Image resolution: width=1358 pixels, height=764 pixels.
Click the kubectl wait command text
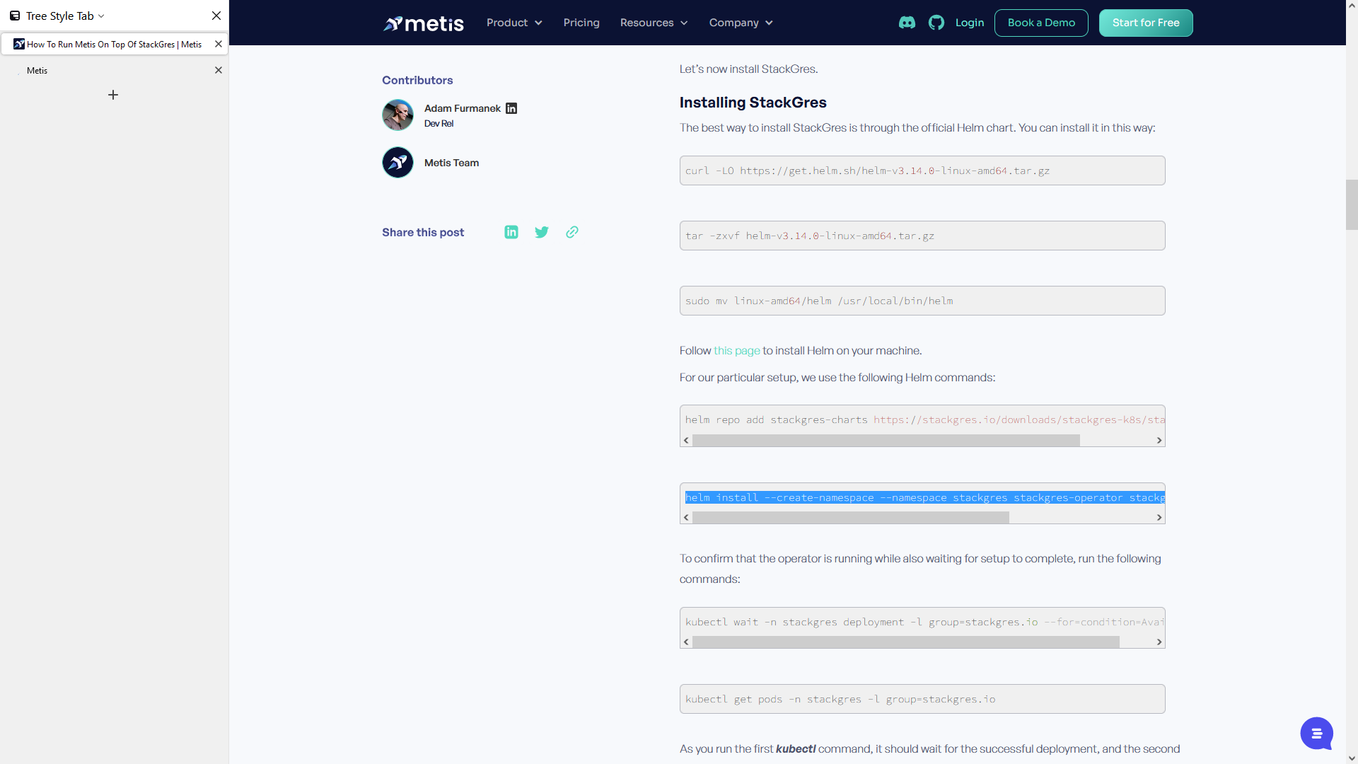tap(924, 622)
